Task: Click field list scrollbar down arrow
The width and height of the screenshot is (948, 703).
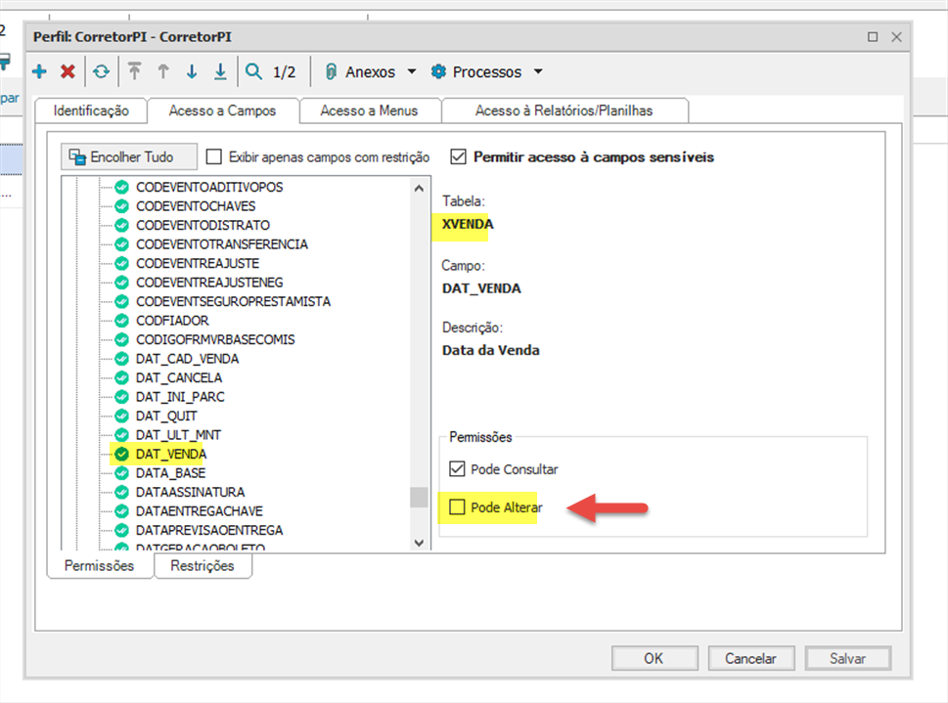Action: 419,543
